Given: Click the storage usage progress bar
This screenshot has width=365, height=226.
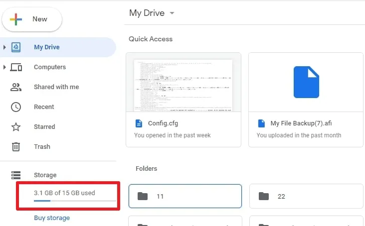Looking at the screenshot, I should 75,201.
